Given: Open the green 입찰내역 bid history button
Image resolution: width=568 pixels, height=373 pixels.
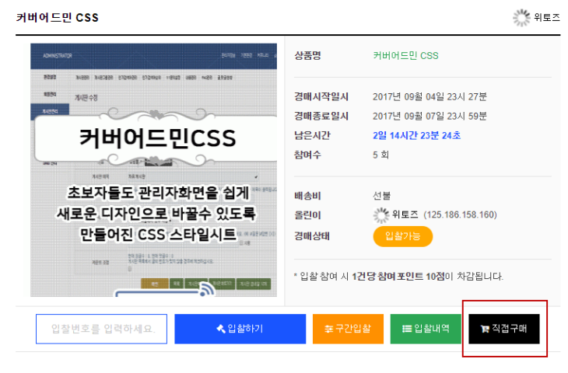Looking at the screenshot, I should pos(426,329).
